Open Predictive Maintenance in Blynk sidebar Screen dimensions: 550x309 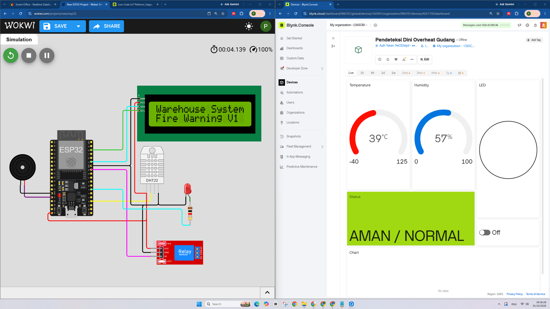(x=302, y=167)
